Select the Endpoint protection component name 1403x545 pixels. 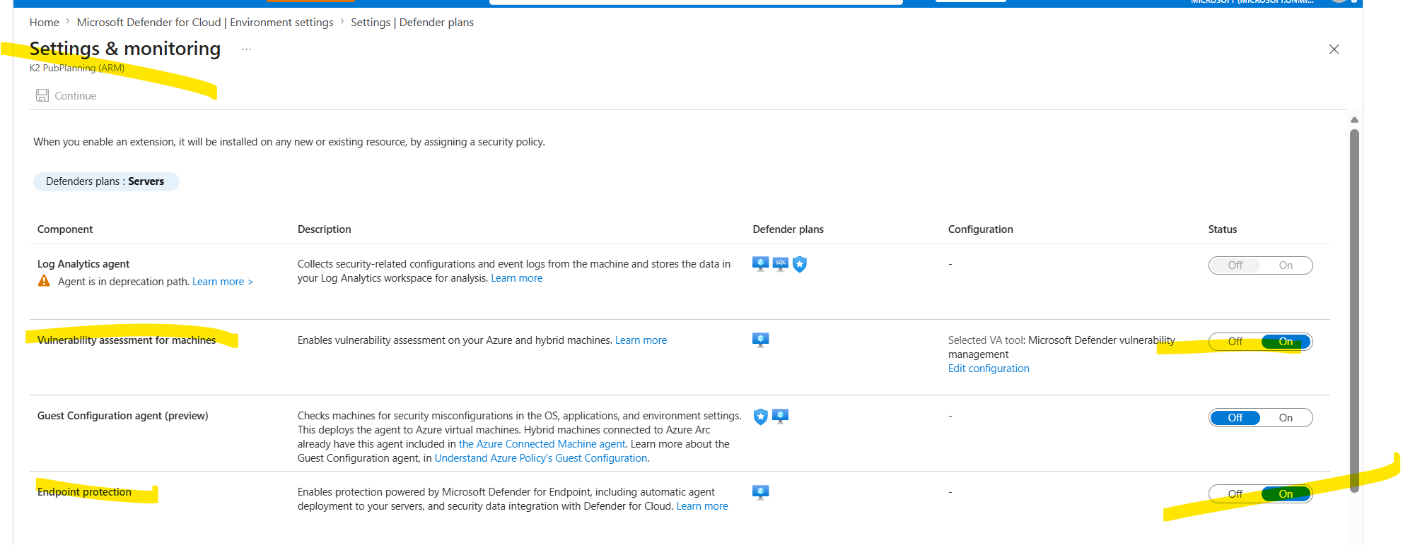click(x=84, y=492)
